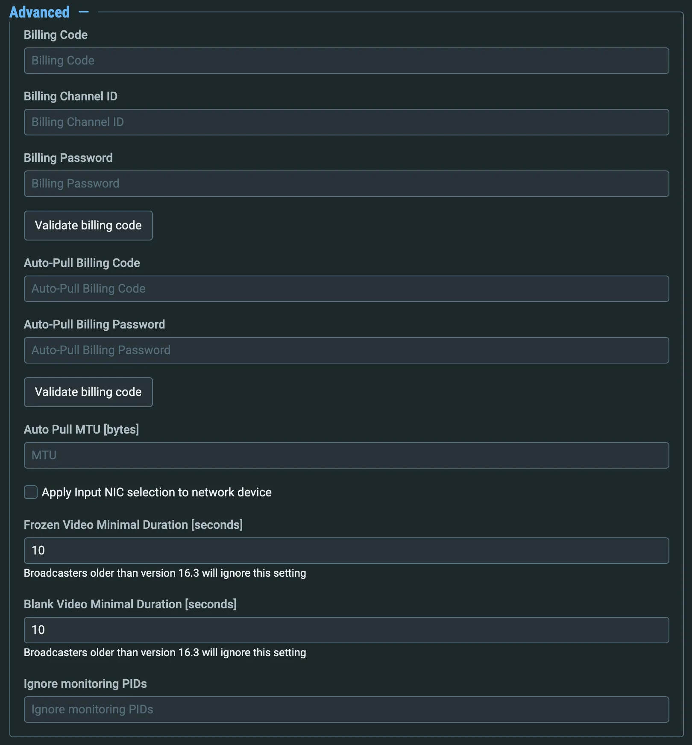Select the Blank Video Minimal Duration field
Image resolution: width=692 pixels, height=745 pixels.
[346, 630]
